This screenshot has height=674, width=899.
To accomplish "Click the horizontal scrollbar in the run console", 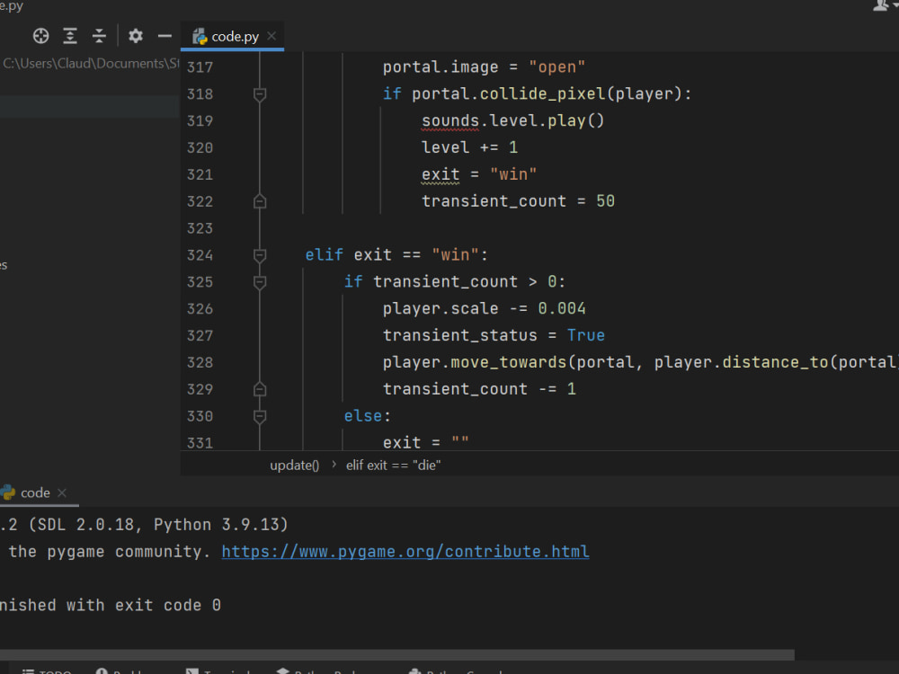I will click(x=396, y=655).
